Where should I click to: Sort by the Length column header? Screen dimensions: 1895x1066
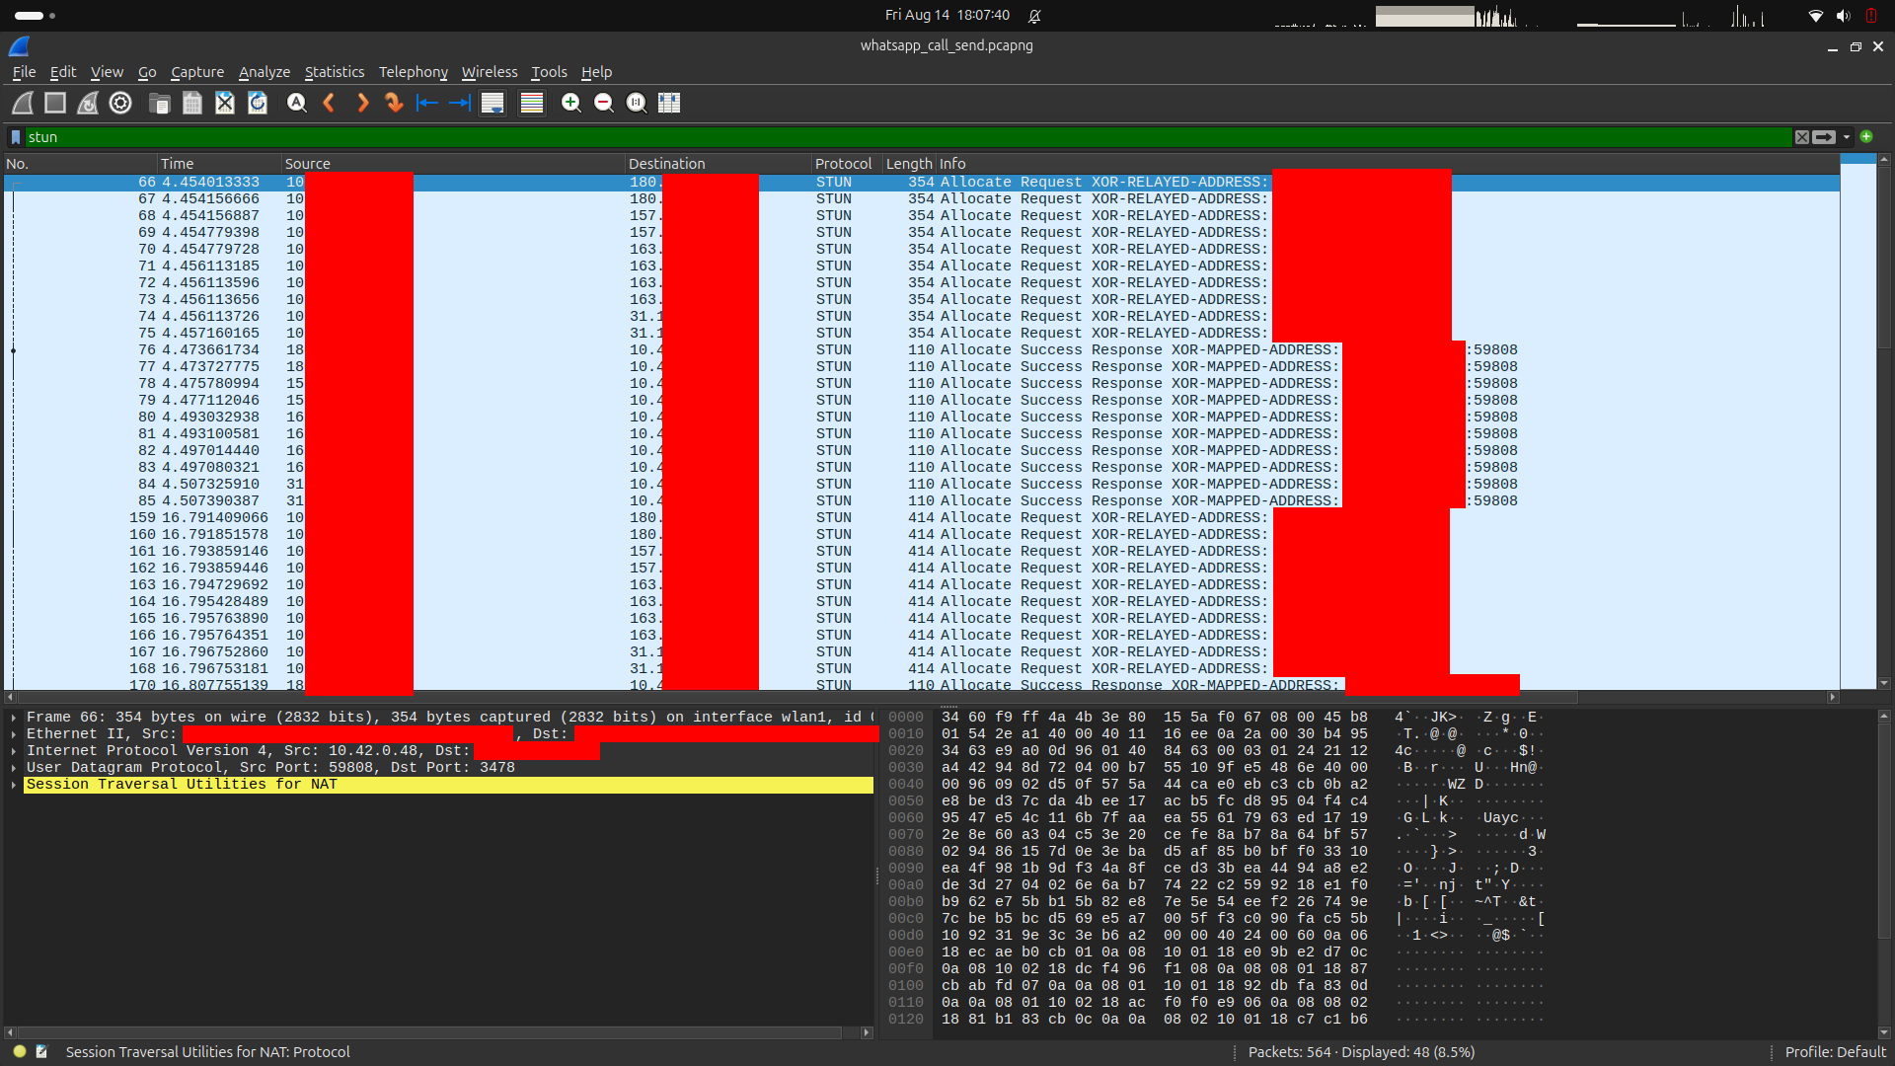(909, 164)
